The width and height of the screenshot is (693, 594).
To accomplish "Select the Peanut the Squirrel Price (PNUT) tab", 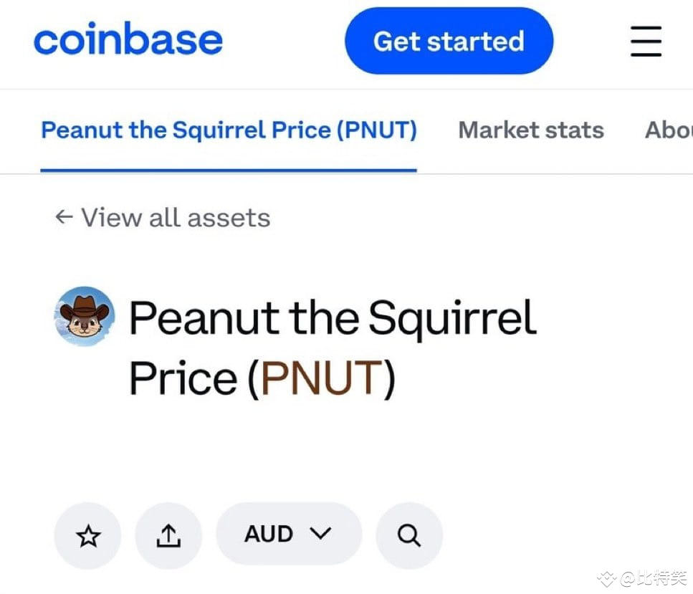I will (x=229, y=130).
